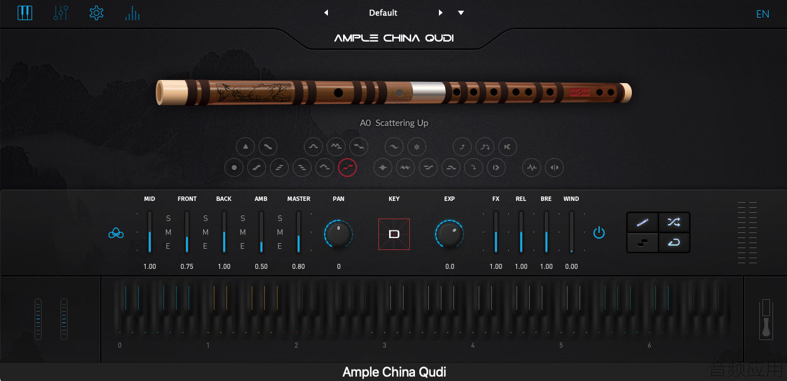Switch language via the EN label
The width and height of the screenshot is (787, 381).
[763, 14]
